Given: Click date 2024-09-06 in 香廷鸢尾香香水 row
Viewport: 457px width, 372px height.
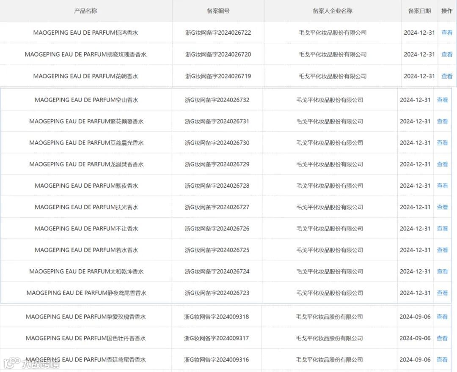Looking at the screenshot, I should pos(415,359).
